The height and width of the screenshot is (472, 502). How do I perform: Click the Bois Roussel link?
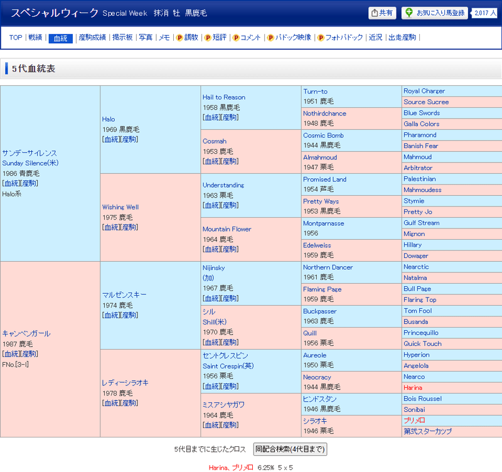[x=422, y=399]
